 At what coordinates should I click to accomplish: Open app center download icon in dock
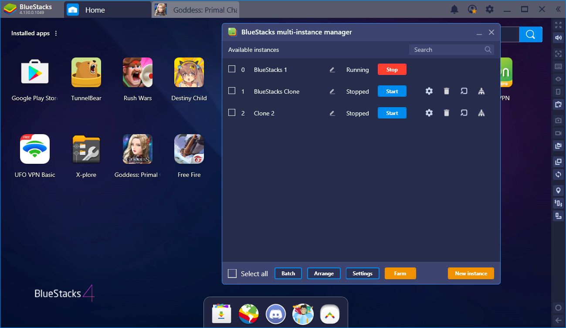222,314
